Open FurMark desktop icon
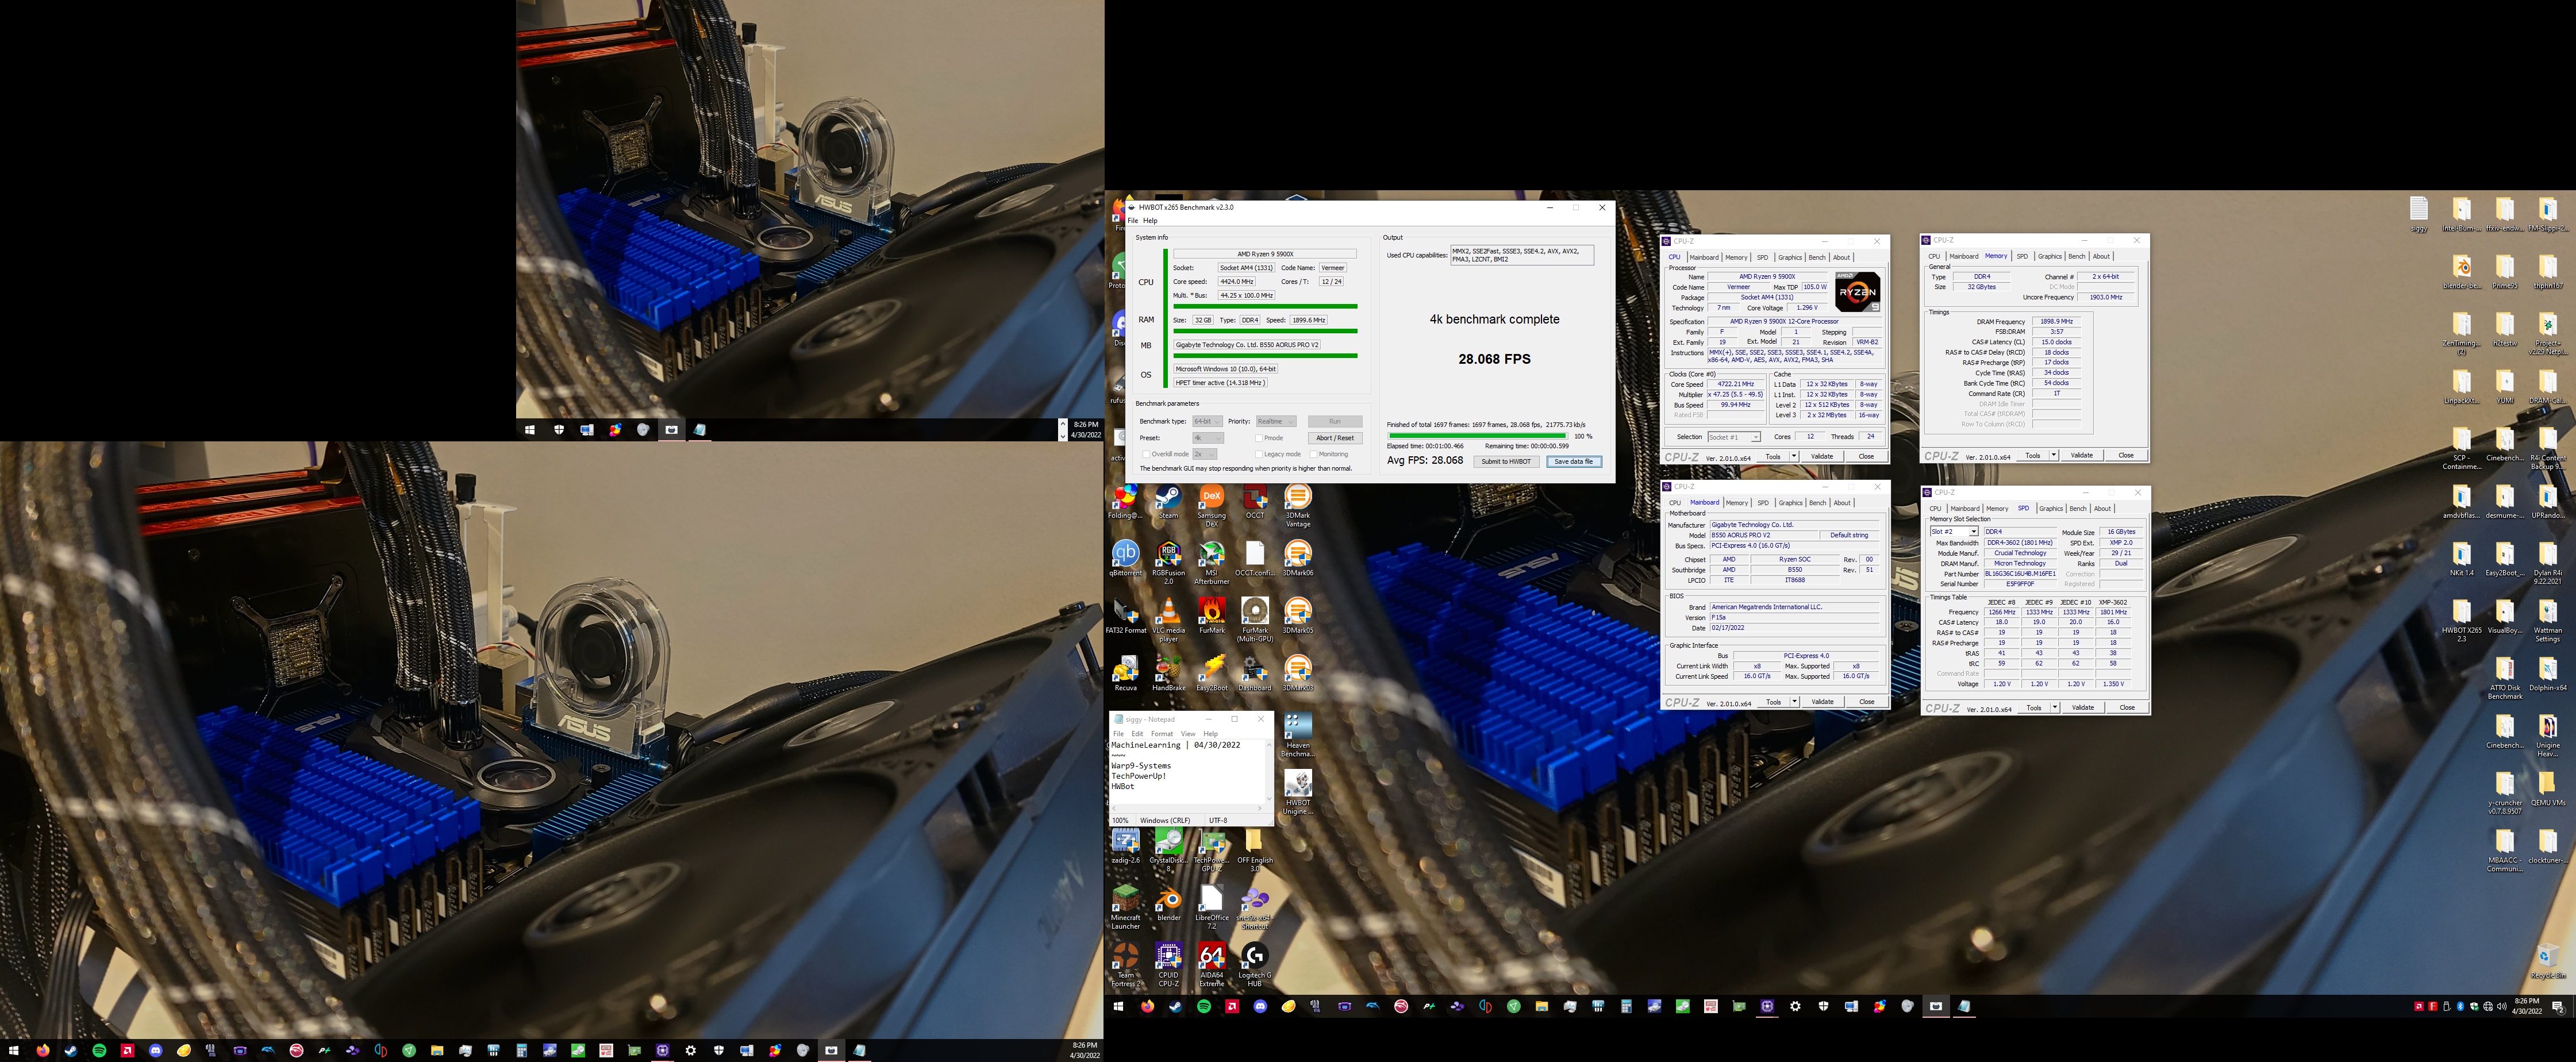 (1211, 616)
